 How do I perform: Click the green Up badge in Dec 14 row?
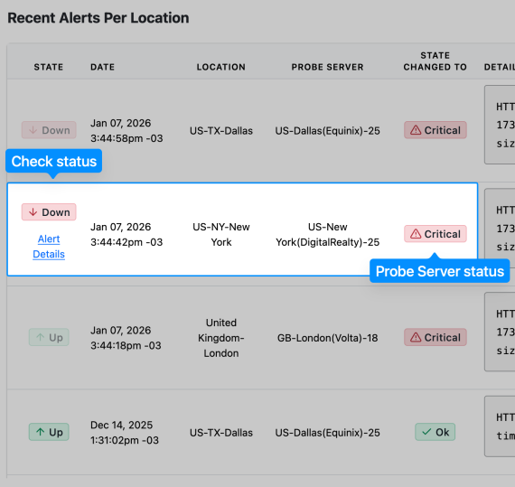49,432
